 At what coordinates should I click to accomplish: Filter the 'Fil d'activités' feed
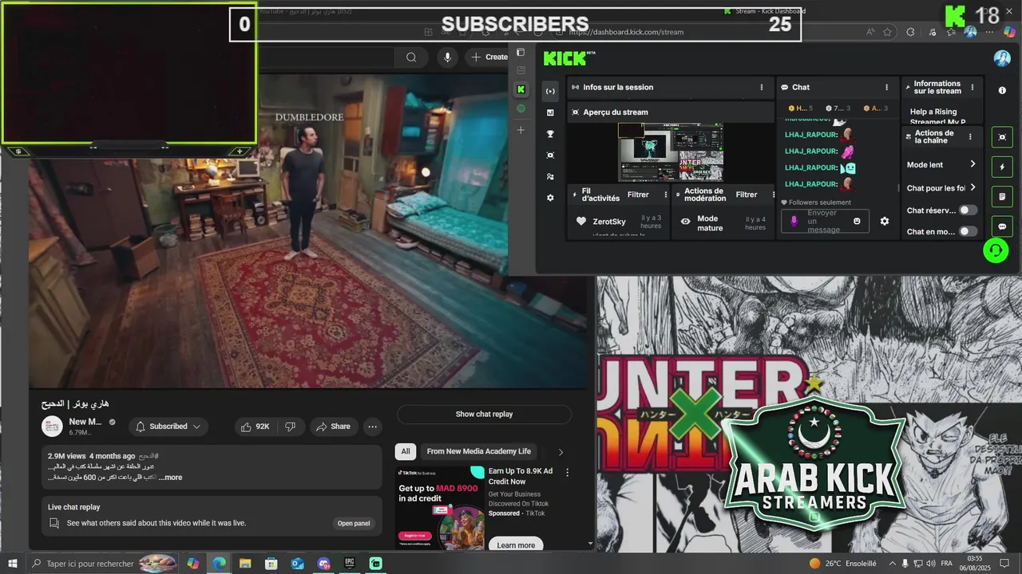(x=638, y=195)
